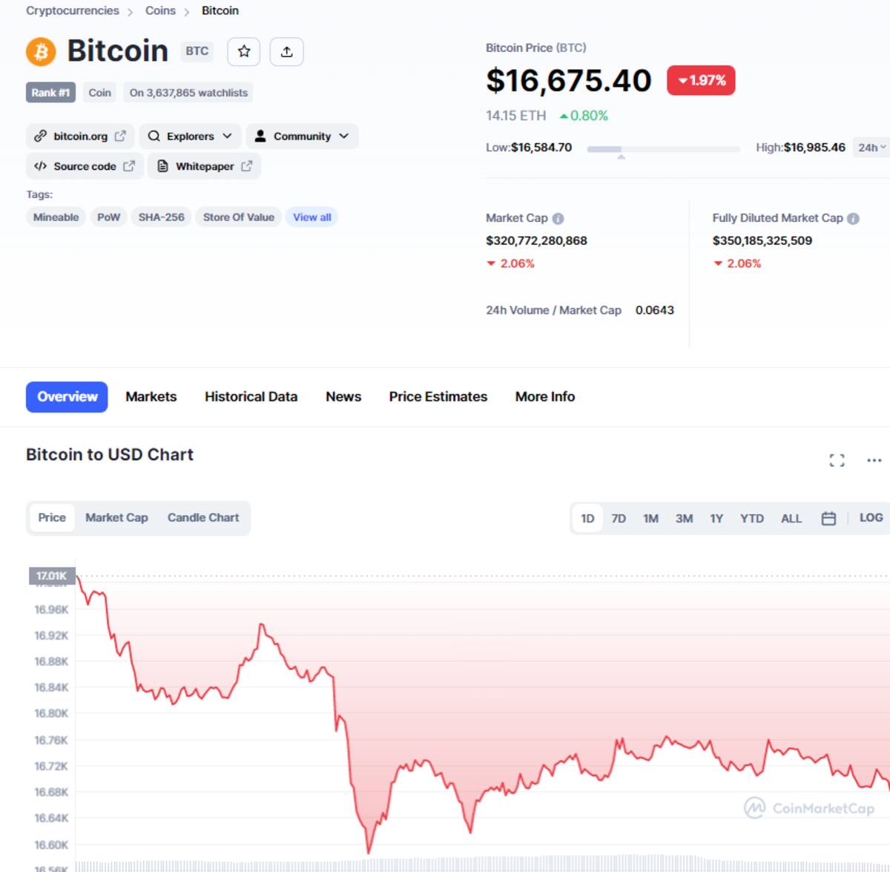Switch chart to Candle Chart view

click(x=203, y=517)
